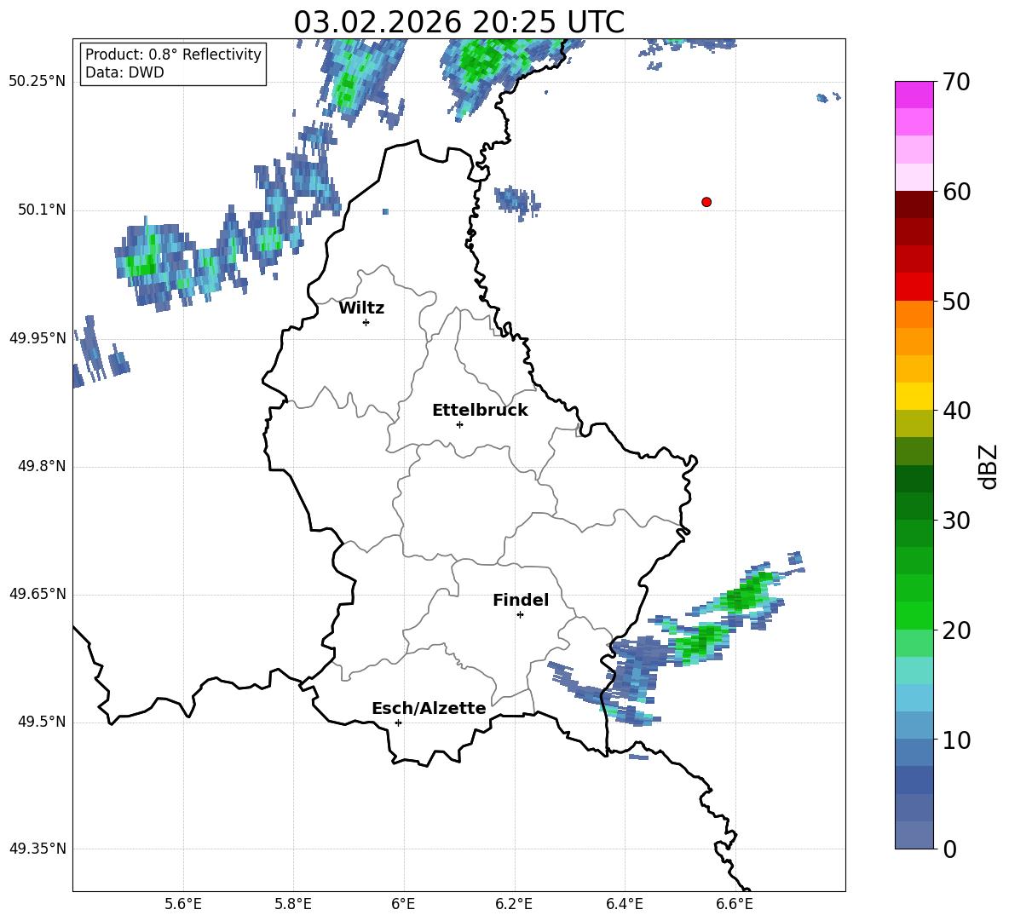Click the Findel cross marker
This screenshot has width=1009, height=921.
click(520, 615)
